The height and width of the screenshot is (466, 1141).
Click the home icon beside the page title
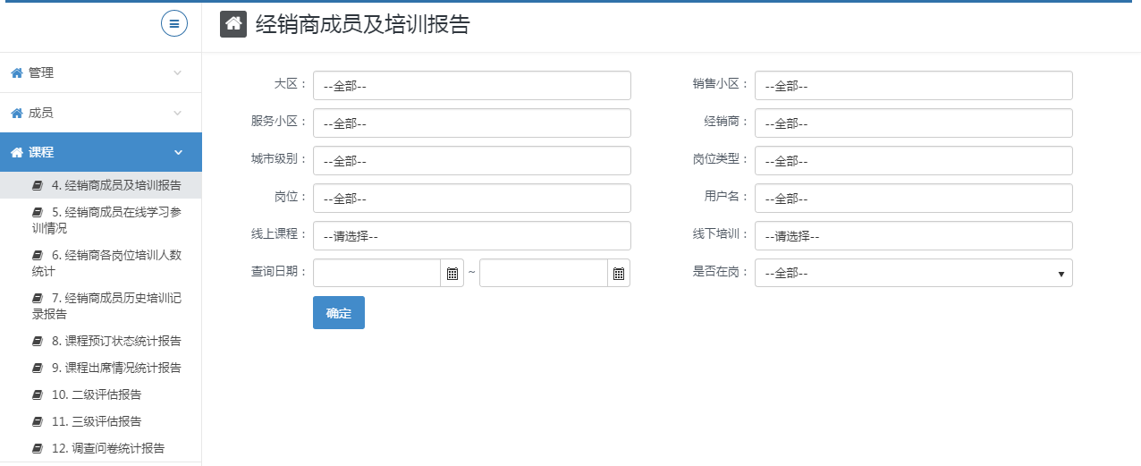point(233,25)
